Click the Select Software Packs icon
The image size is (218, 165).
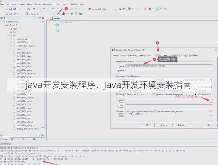coord(76,14)
